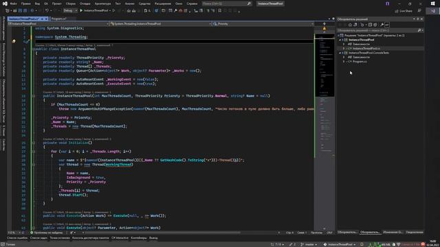Open the System.Threading.InstanceThreadPool type dropdown
Viewport: 440px width, 247px height.
click(x=160, y=24)
